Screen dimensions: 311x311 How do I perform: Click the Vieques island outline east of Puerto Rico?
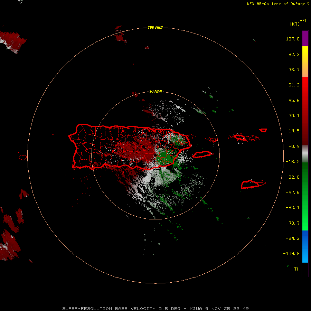[202, 154]
